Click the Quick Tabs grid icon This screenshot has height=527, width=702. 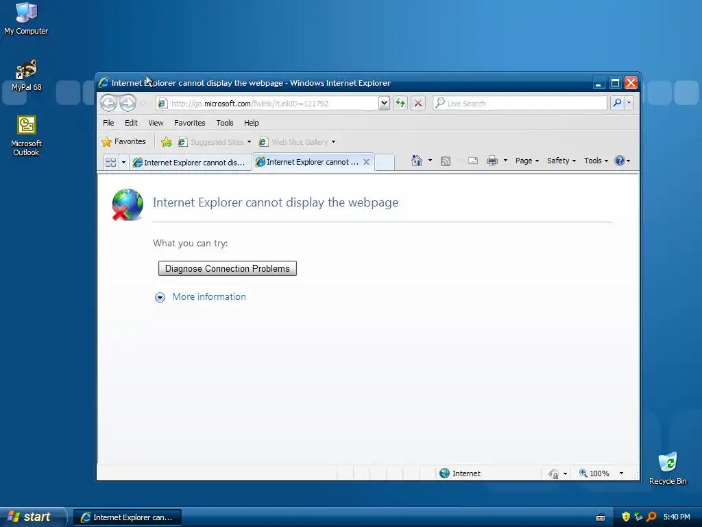(x=110, y=162)
